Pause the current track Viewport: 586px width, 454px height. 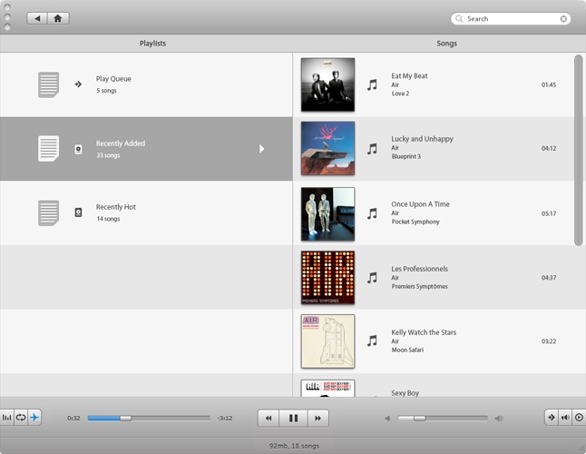(293, 419)
